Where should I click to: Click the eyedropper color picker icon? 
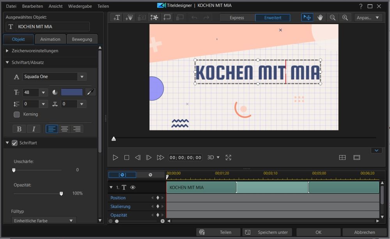coord(90,92)
